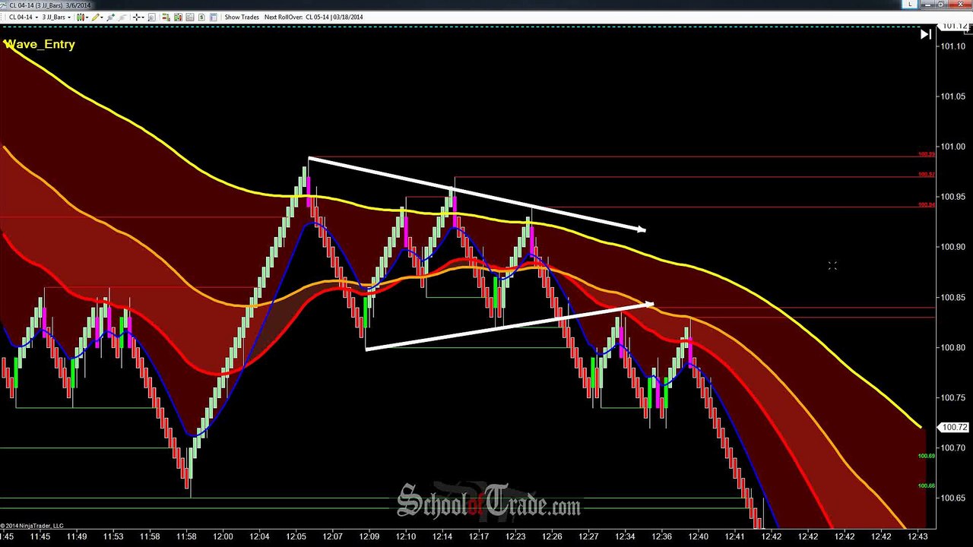Click the 100.75 price axis label
973x547 pixels.
point(952,397)
